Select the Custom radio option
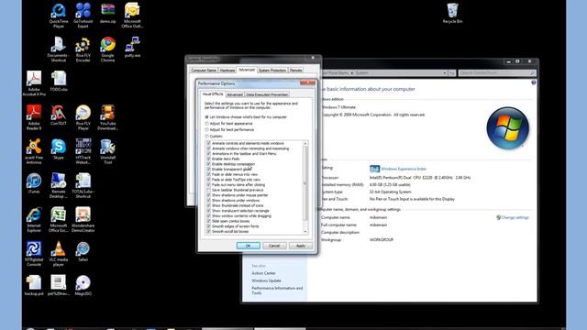This screenshot has width=587, height=330. [206, 137]
